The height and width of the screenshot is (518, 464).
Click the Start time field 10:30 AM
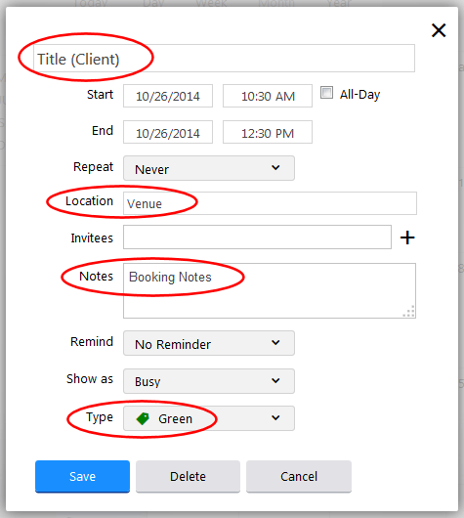click(x=268, y=96)
